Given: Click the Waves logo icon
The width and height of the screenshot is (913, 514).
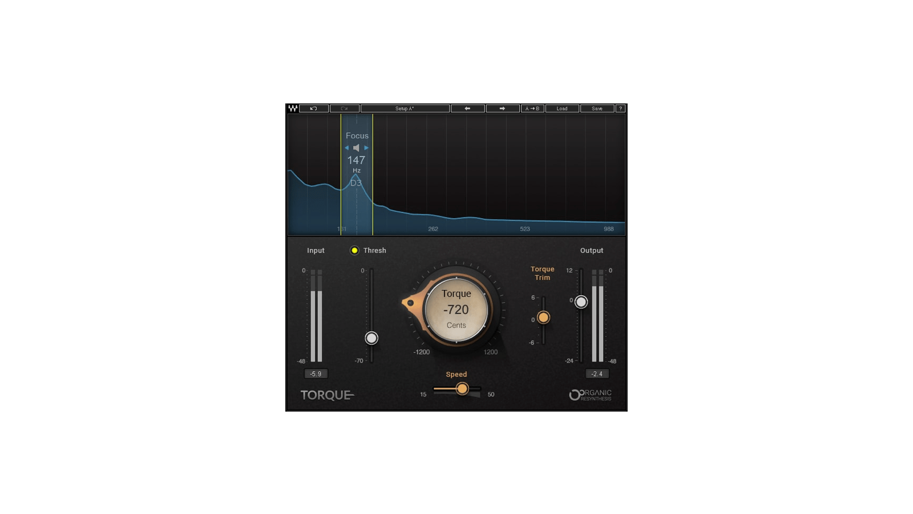Looking at the screenshot, I should (x=293, y=109).
